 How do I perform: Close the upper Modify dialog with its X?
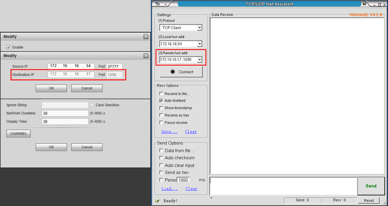click(146, 37)
